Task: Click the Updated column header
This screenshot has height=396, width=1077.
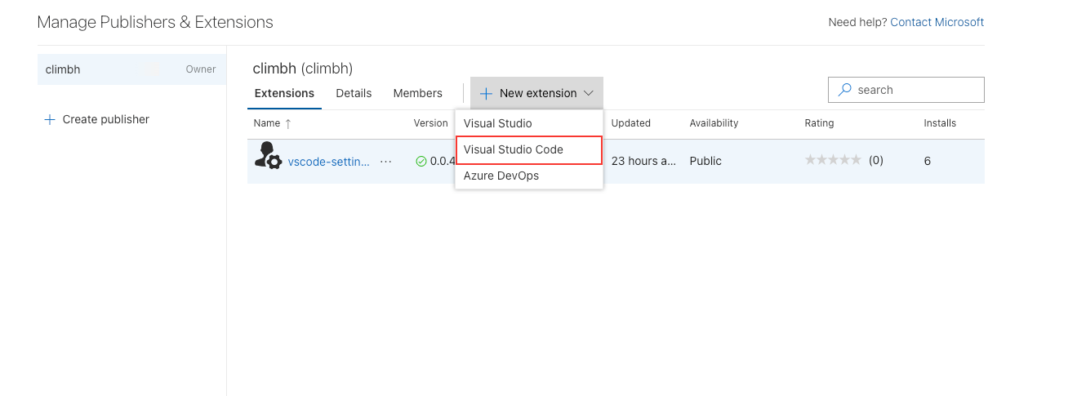Action: [x=630, y=123]
